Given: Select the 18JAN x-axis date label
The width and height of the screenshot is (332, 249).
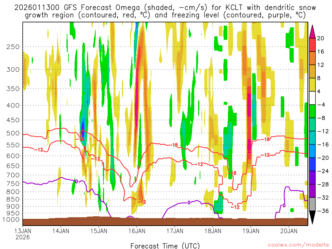Looking at the screenshot, I should tap(213, 231).
